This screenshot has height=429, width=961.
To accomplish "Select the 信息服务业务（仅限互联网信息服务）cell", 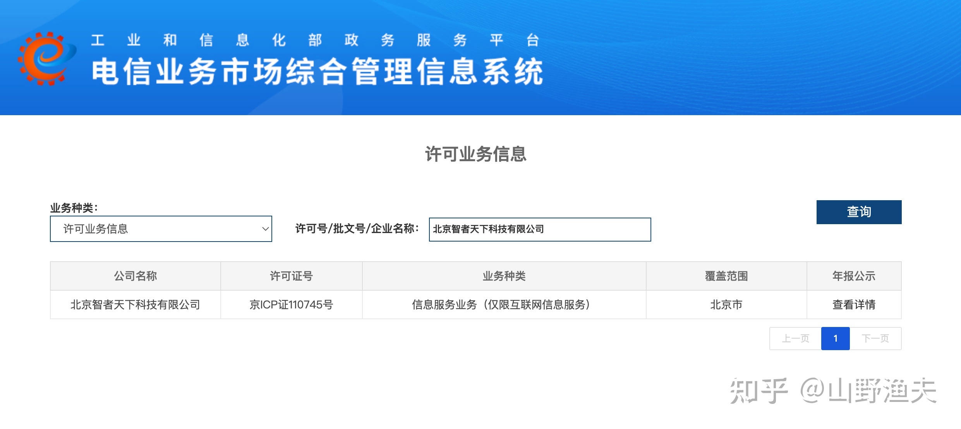I will [504, 305].
